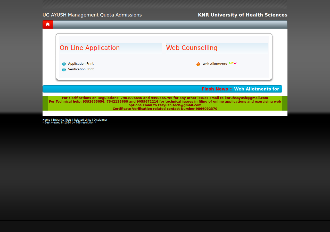Click the red Home icon button
Viewport: 330px width, 232px height.
click(48, 24)
